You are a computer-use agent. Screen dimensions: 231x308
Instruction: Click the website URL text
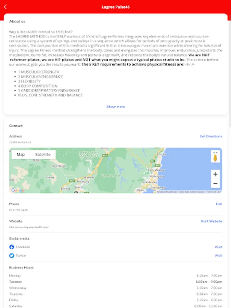pos(29,227)
